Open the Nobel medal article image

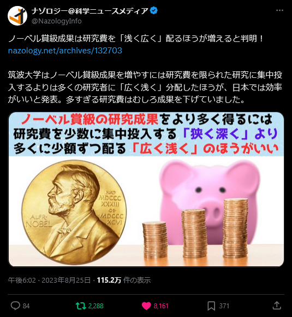tap(146, 190)
